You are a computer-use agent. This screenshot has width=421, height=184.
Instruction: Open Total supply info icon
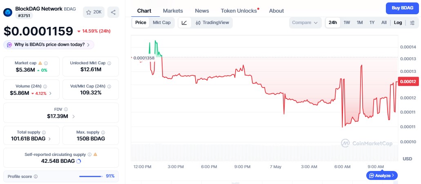tap(44, 132)
